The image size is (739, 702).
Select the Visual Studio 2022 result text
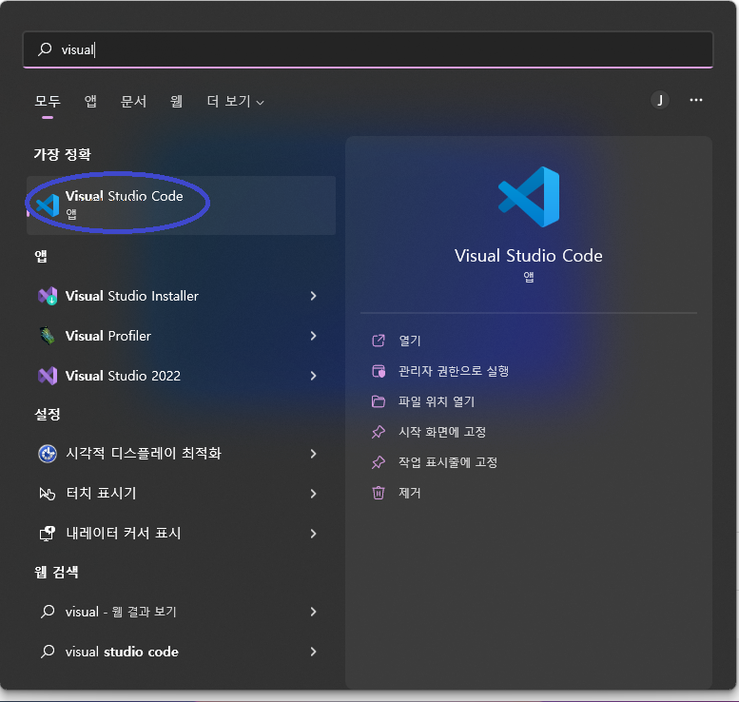pyautogui.click(x=123, y=376)
